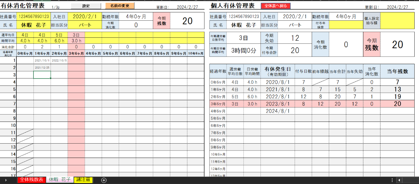Select the 2024/8/1 cell in 有休発生日 column

(277, 111)
